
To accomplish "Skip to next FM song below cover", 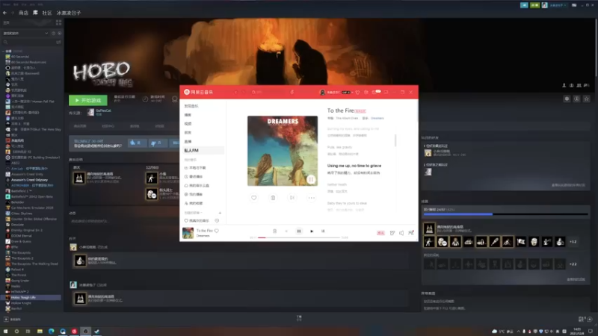I will tap(292, 198).
